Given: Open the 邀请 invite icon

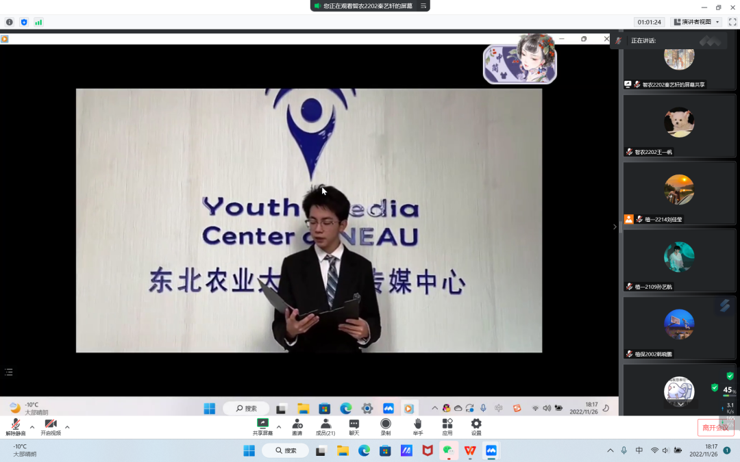Looking at the screenshot, I should (297, 426).
